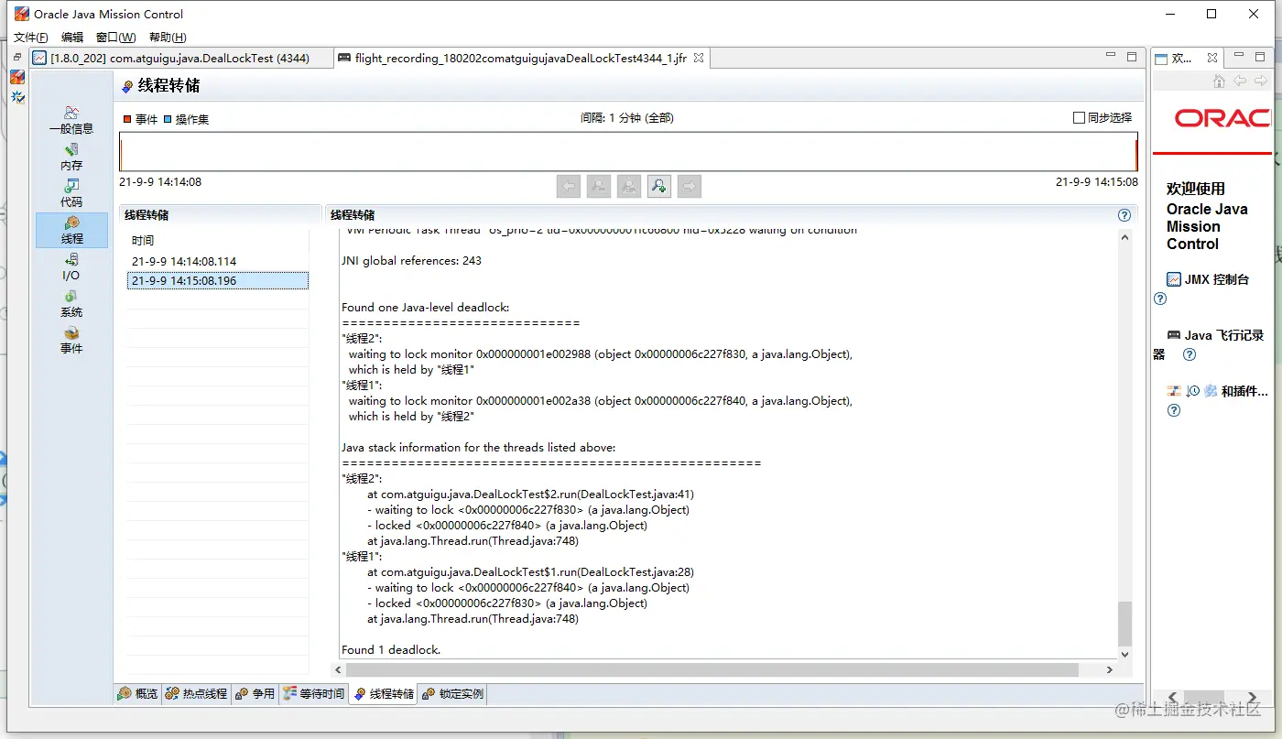1282x739 pixels.
Task: Click the home icon in the welcome panel
Action: [1219, 82]
